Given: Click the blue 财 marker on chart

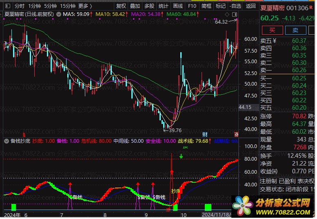Looking at the screenshot, I should (205, 134).
